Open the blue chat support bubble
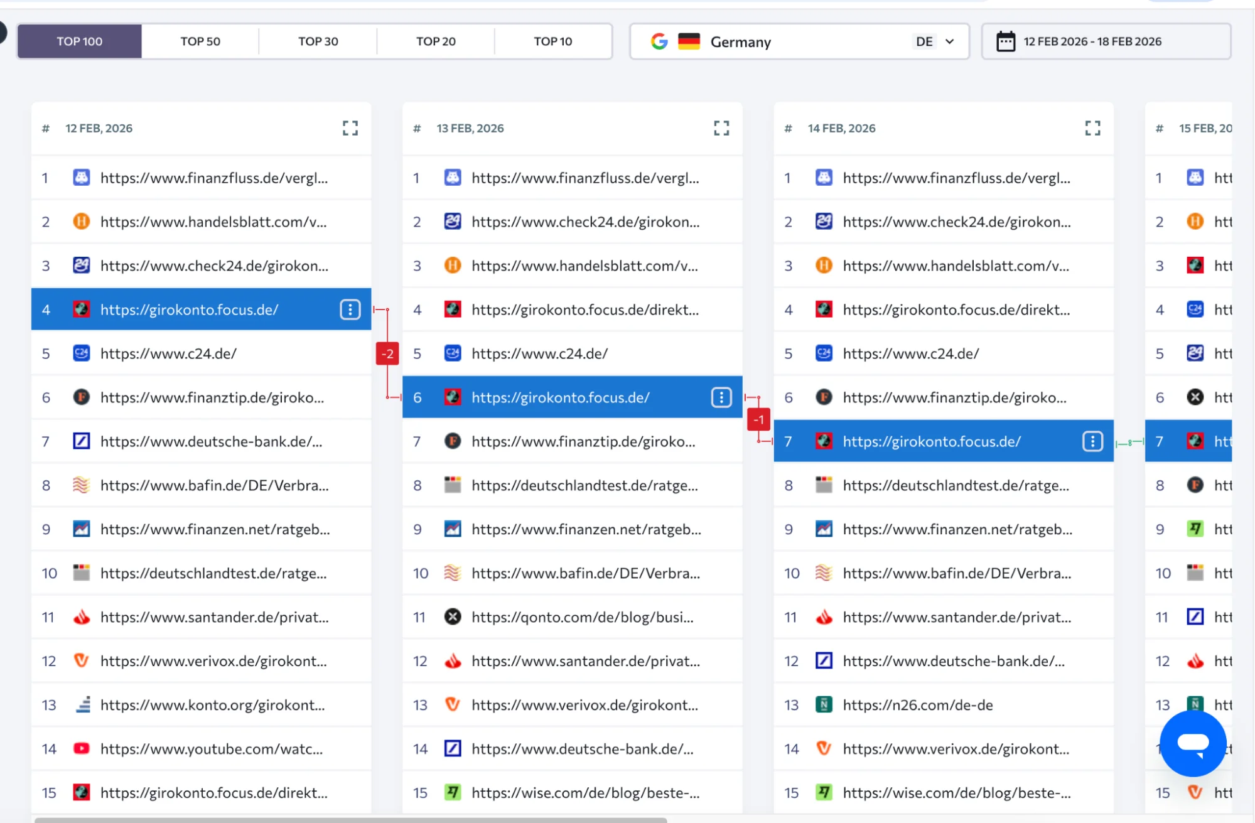 tap(1193, 744)
